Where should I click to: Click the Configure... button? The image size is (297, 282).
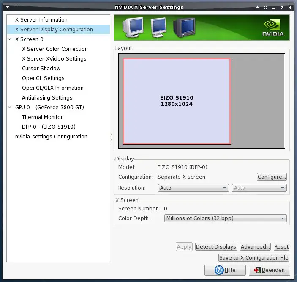coord(272,177)
